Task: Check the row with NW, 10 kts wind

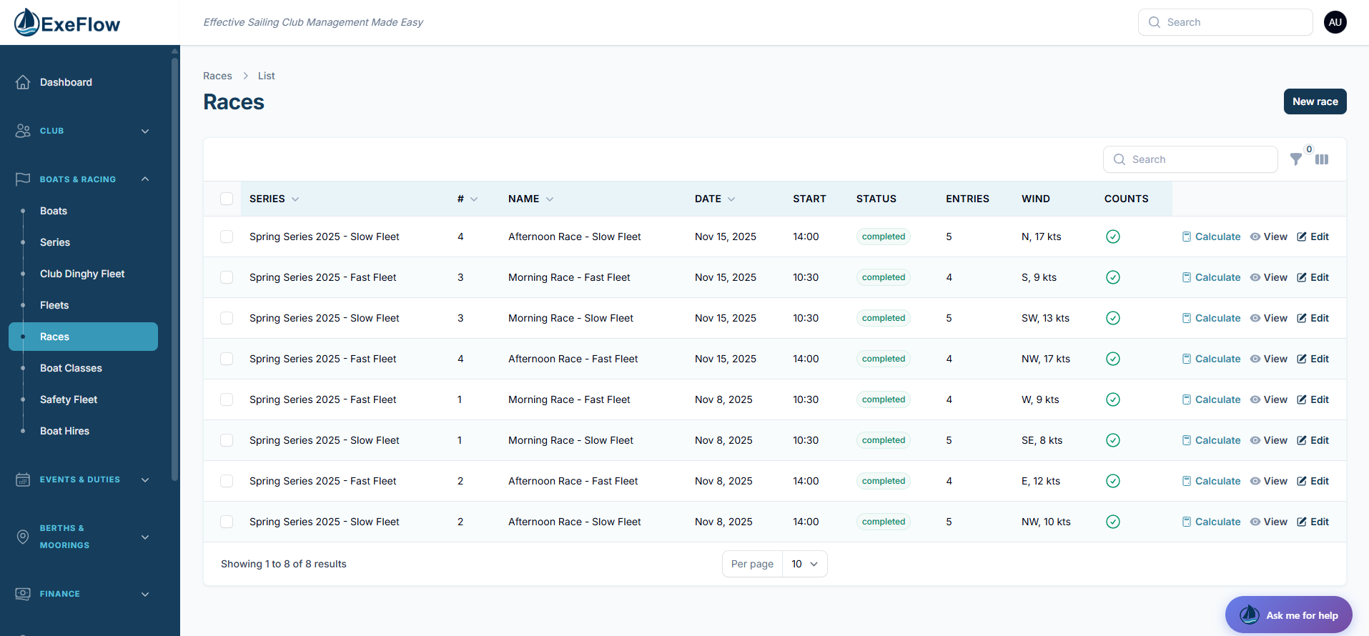Action: 227,522
